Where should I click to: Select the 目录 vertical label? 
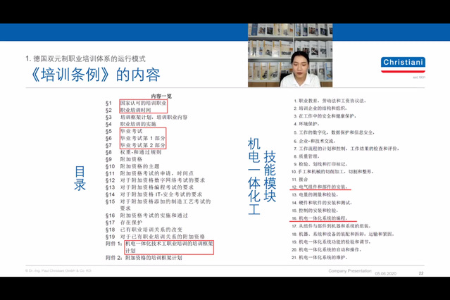coord(80,178)
